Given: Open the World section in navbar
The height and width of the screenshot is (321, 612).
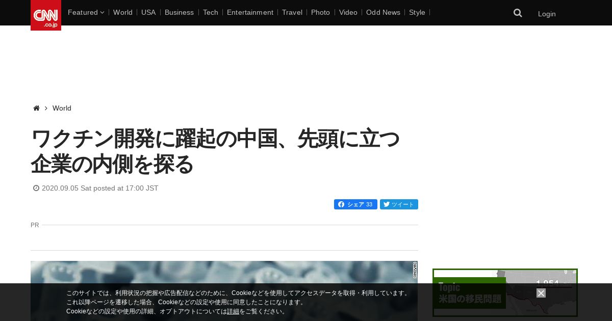Looking at the screenshot, I should pos(123,12).
